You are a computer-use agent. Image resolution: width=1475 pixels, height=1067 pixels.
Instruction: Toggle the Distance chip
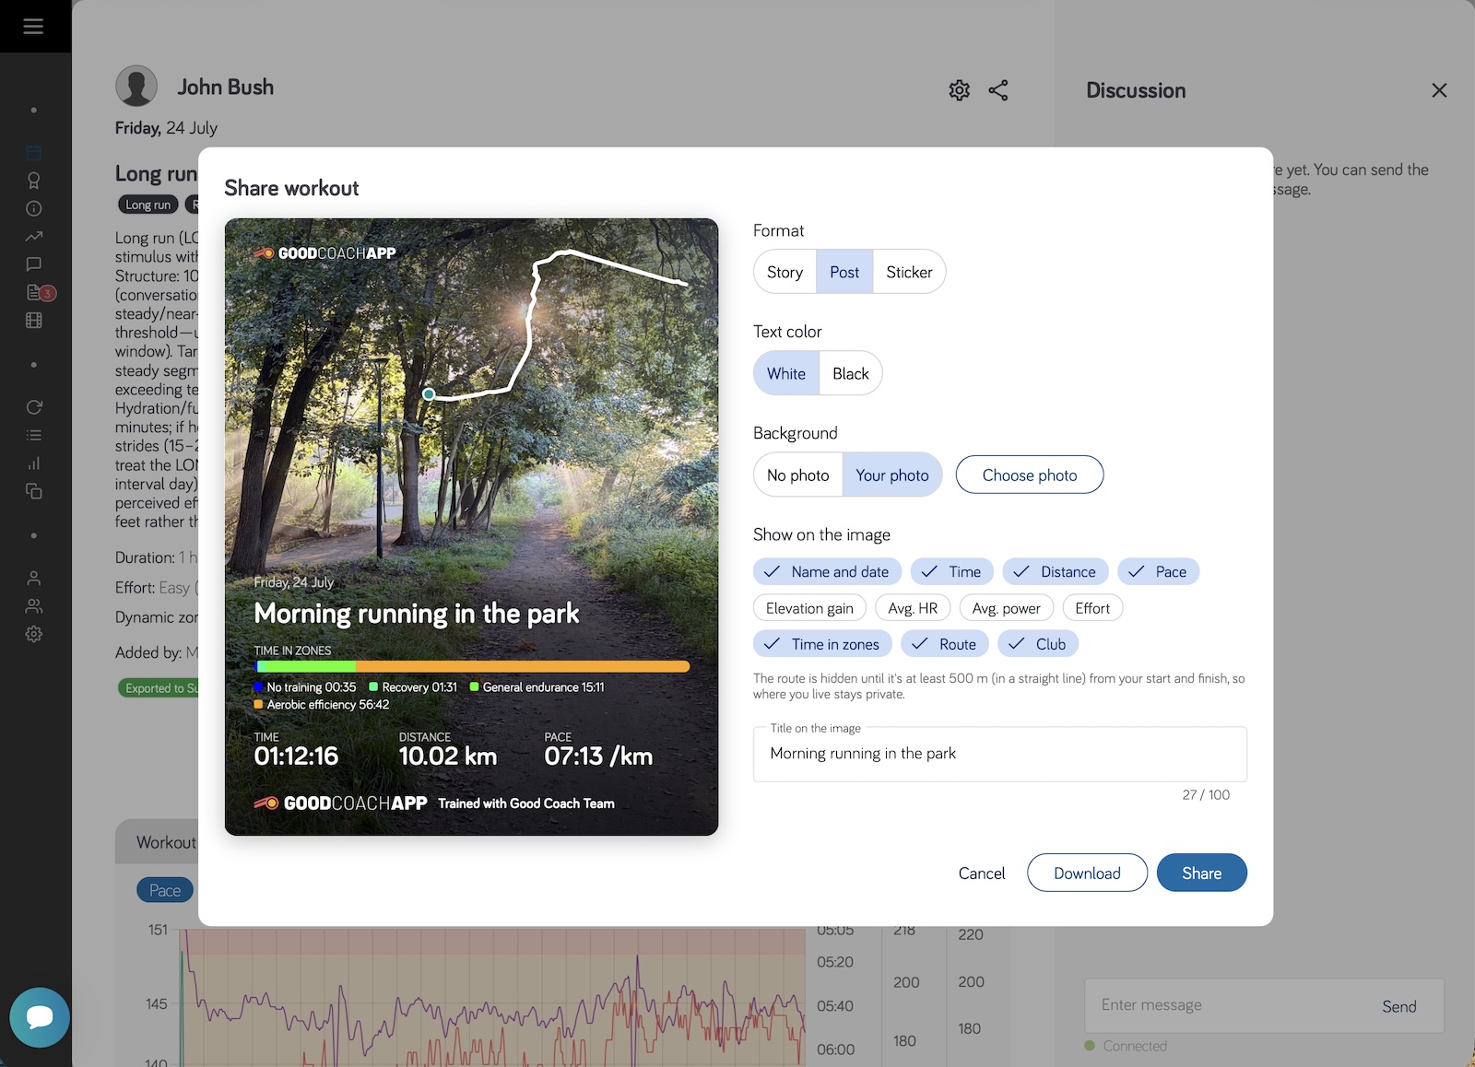coord(1056,571)
